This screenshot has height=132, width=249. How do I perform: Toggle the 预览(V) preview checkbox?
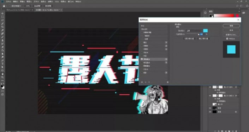[x=227, y=39]
